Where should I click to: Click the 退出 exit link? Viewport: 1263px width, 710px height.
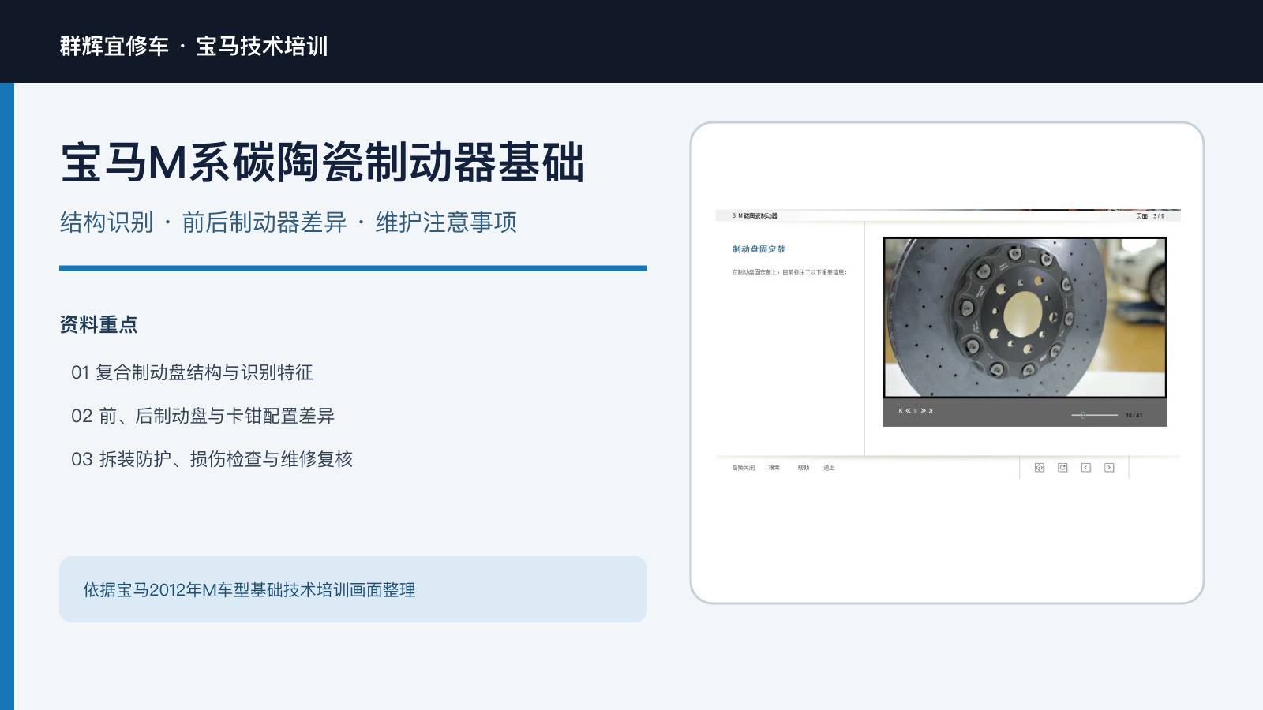[829, 468]
